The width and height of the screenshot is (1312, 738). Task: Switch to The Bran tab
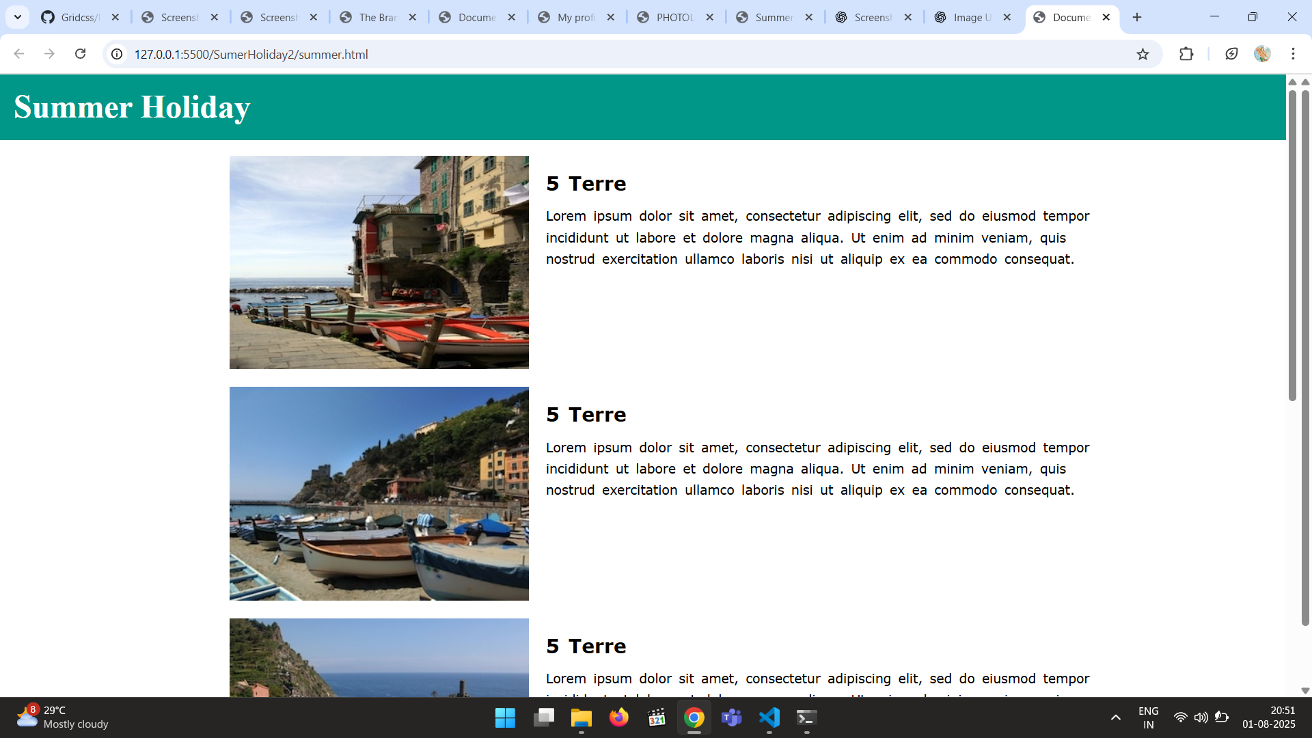tap(379, 18)
